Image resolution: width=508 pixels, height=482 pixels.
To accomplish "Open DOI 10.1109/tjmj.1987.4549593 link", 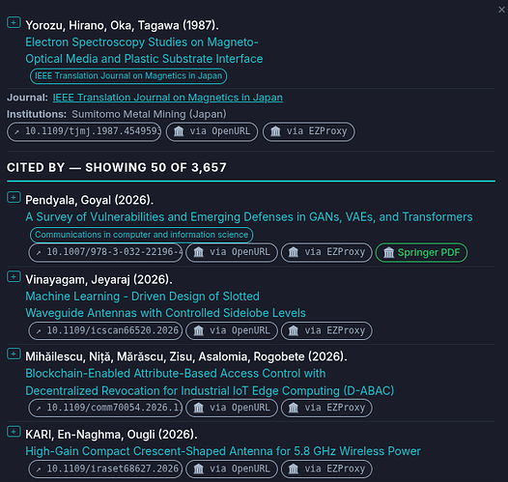I will click(x=84, y=131).
